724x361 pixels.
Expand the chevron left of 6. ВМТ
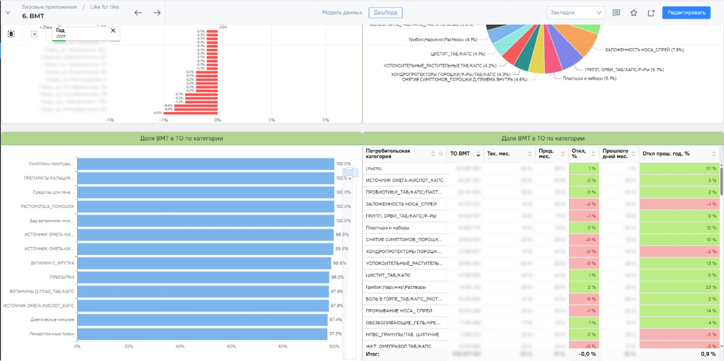pos(8,13)
